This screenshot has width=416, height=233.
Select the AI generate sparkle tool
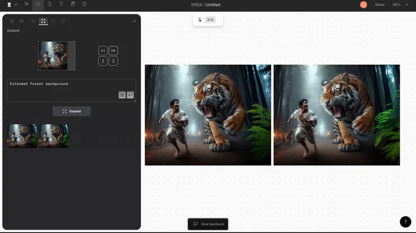(38, 4)
